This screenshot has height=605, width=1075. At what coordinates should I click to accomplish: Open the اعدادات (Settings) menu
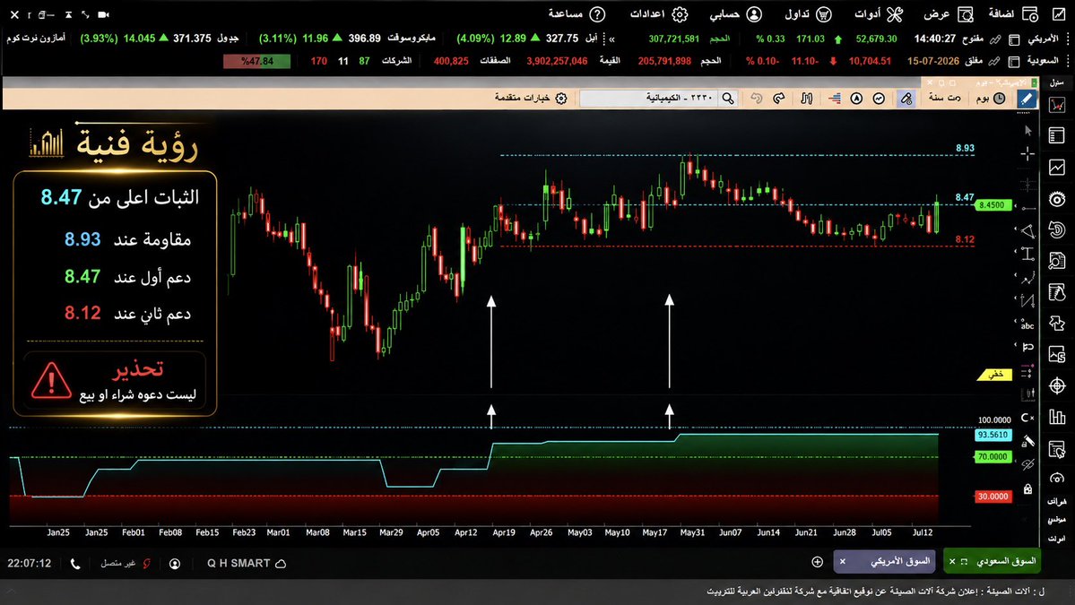[659, 14]
